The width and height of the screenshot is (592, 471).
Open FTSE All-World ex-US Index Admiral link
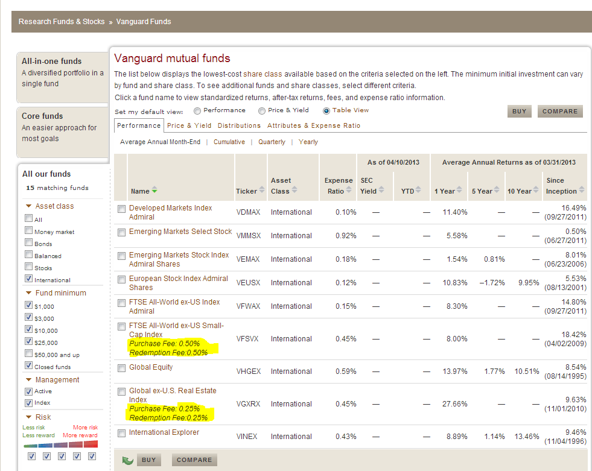174,306
